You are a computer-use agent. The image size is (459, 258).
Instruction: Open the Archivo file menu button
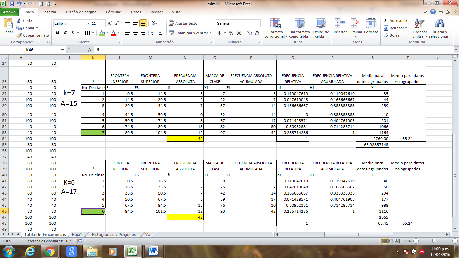tap(9, 12)
